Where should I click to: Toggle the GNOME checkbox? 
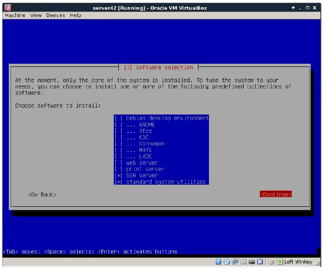click(x=118, y=125)
